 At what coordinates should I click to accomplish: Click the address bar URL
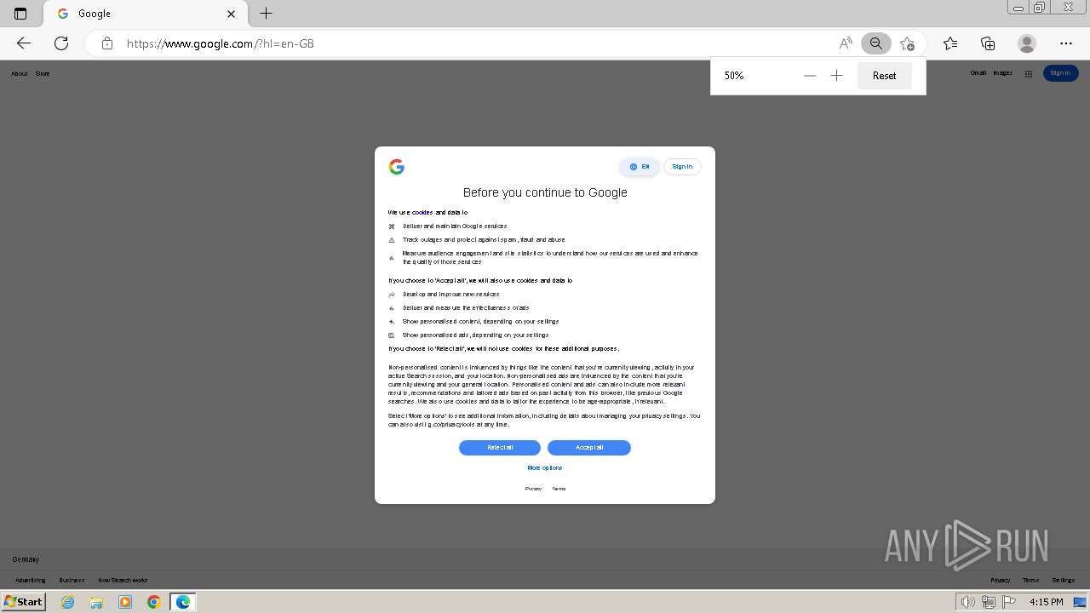(x=221, y=43)
